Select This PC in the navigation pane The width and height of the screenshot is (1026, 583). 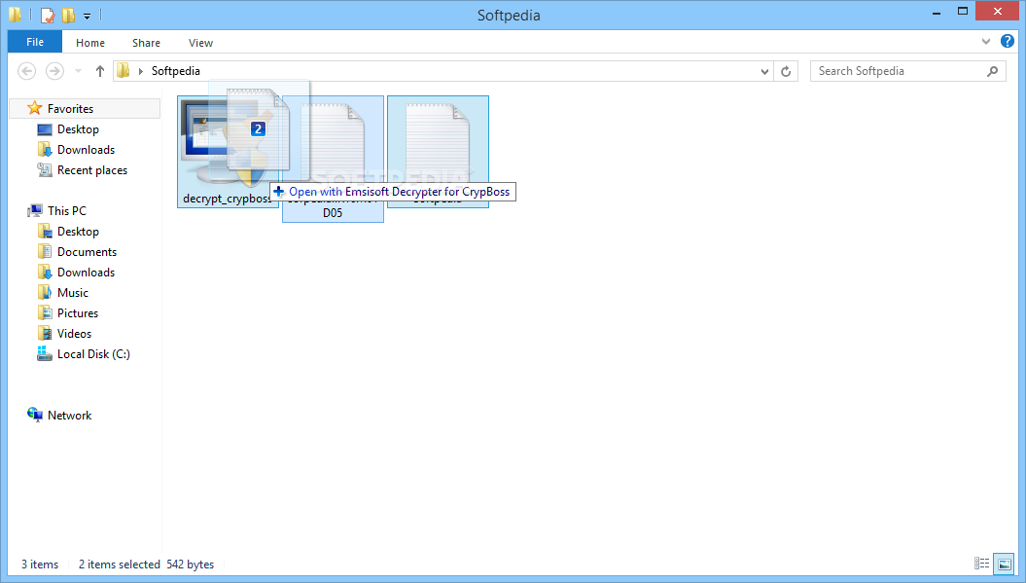click(67, 210)
